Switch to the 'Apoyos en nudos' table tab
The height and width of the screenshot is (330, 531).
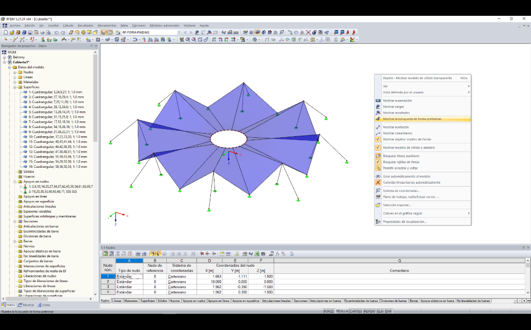[x=194, y=301]
